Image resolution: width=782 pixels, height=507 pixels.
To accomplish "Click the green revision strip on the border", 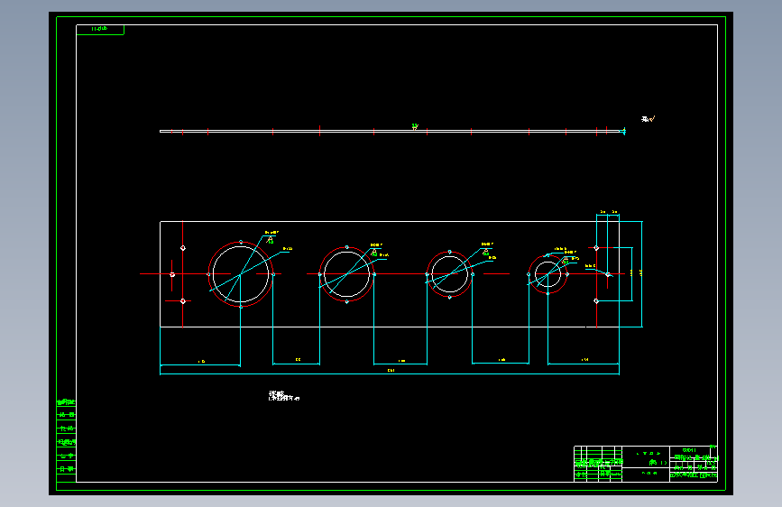I will (67, 440).
